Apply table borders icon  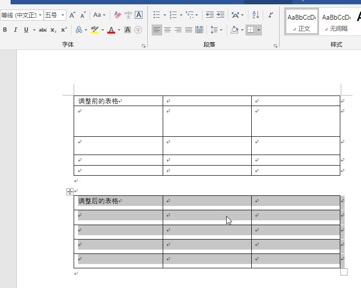(x=250, y=30)
